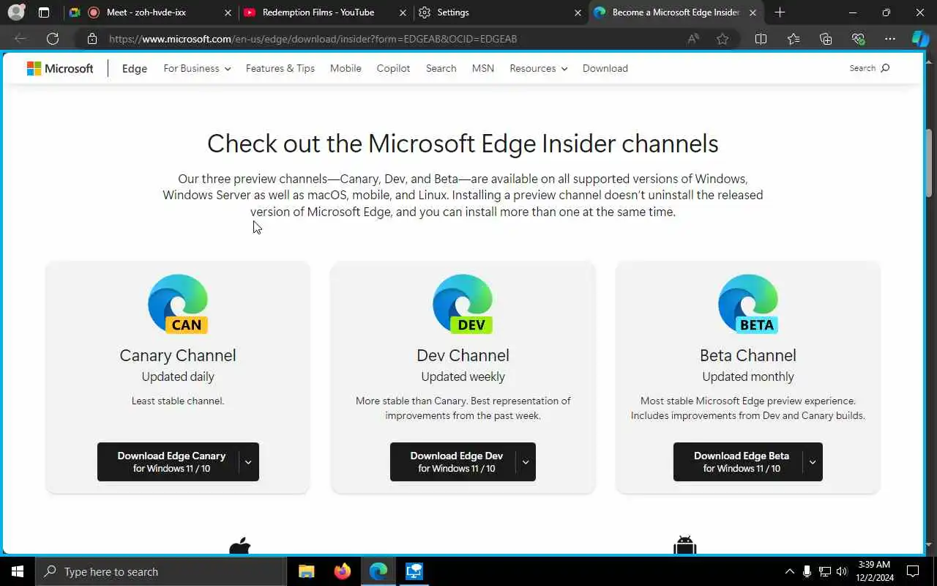Open the site Search button
Screen dimensions: 937x586
(x=870, y=68)
